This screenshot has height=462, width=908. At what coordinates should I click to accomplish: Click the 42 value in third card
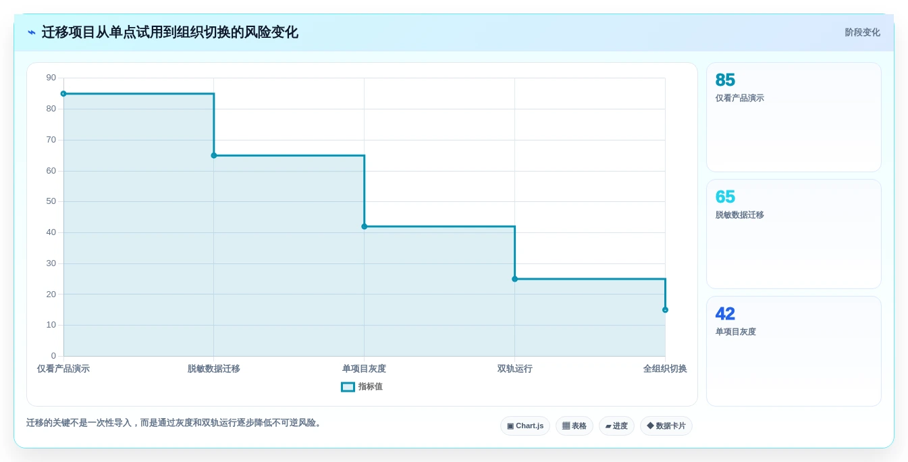click(725, 314)
